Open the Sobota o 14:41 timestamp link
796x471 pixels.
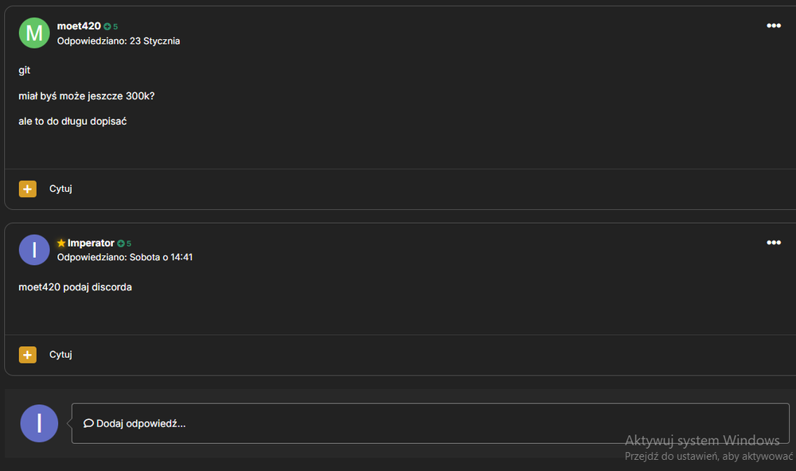tap(161, 257)
